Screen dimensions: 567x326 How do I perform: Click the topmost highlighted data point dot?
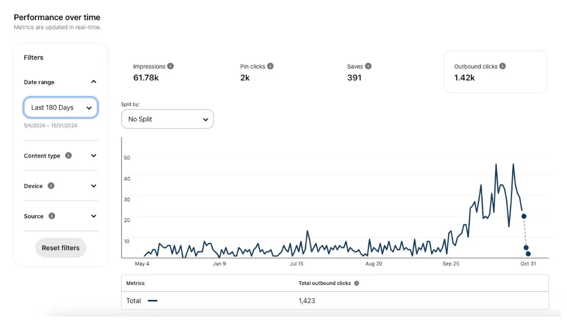(x=524, y=216)
